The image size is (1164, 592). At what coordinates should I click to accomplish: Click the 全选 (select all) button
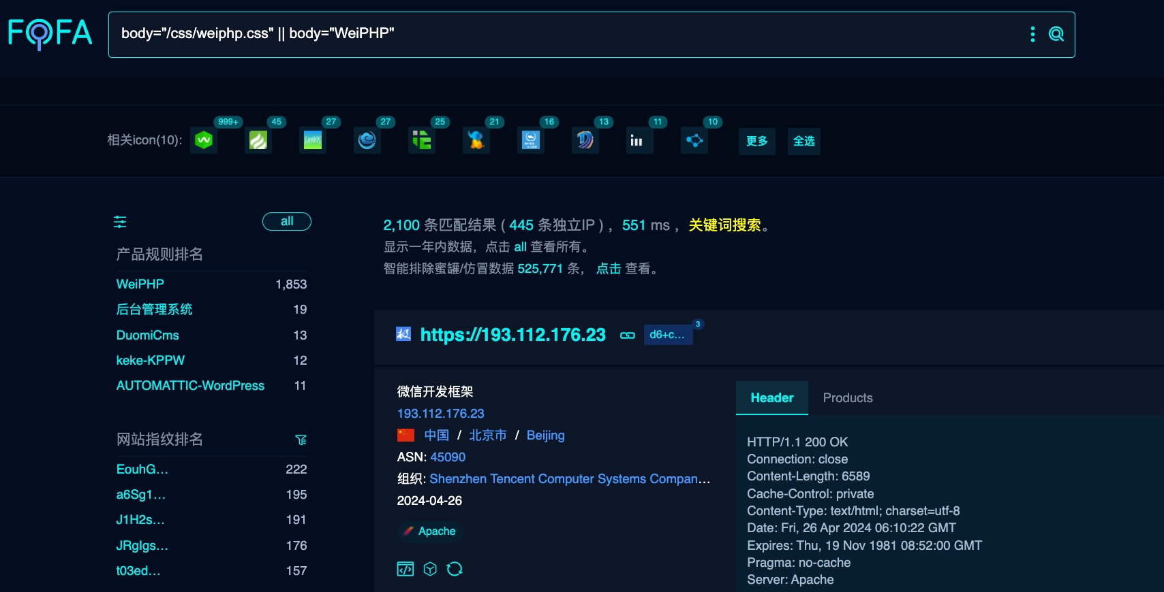click(x=804, y=141)
